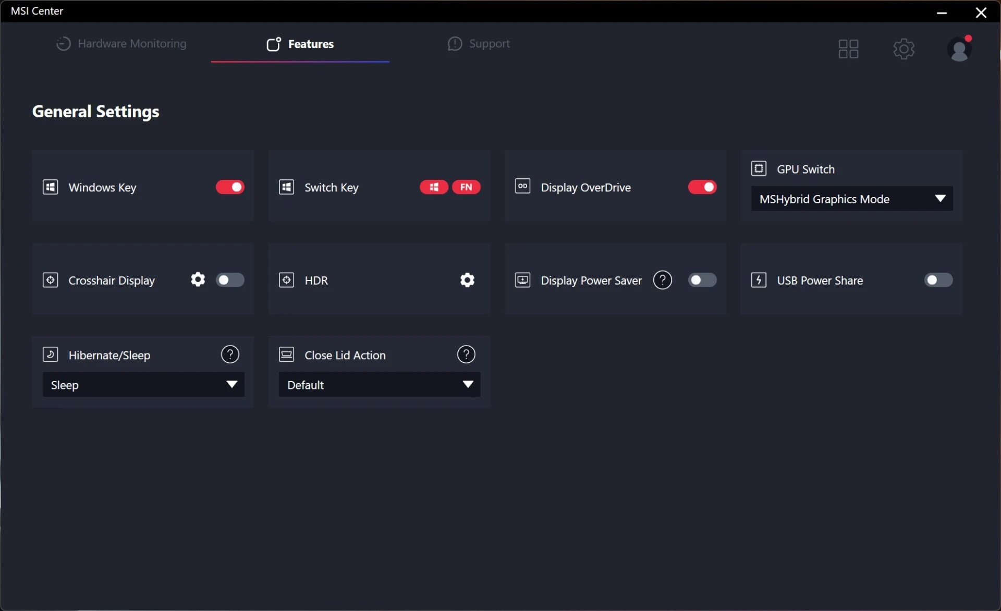The height and width of the screenshot is (611, 1001).
Task: Show Display Power Saver help tooltip
Action: 662,280
